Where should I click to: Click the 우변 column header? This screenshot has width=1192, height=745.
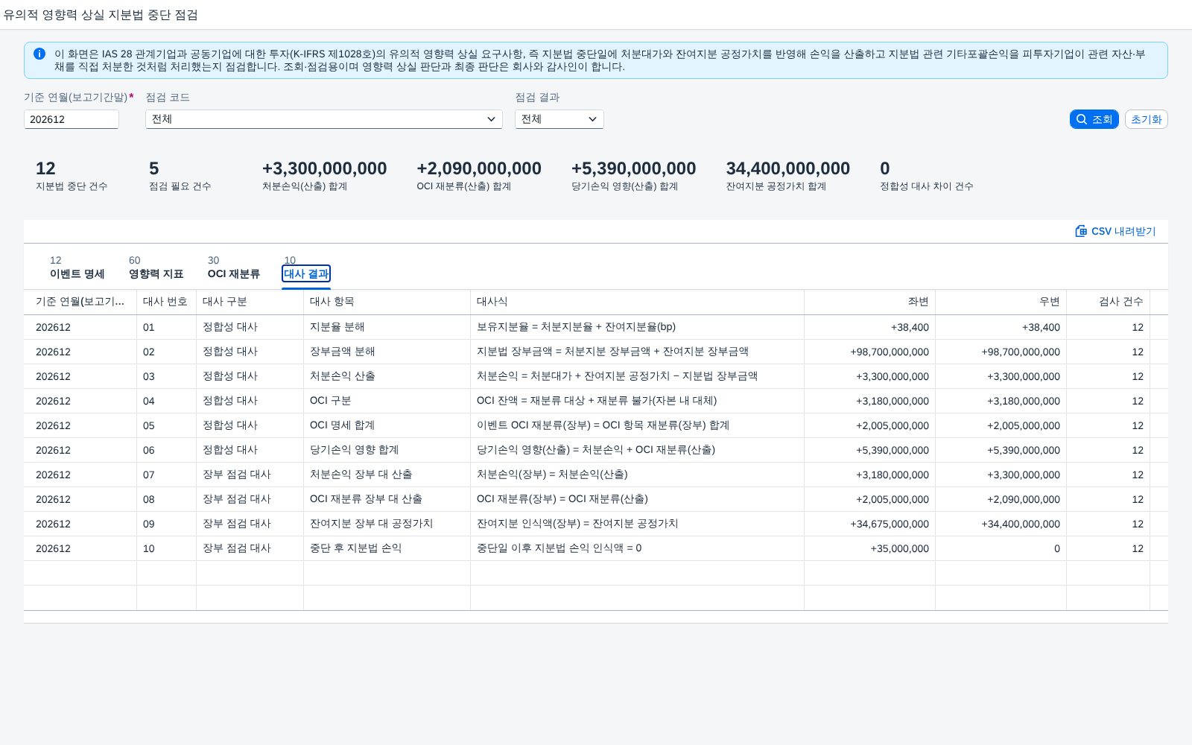tap(1001, 302)
